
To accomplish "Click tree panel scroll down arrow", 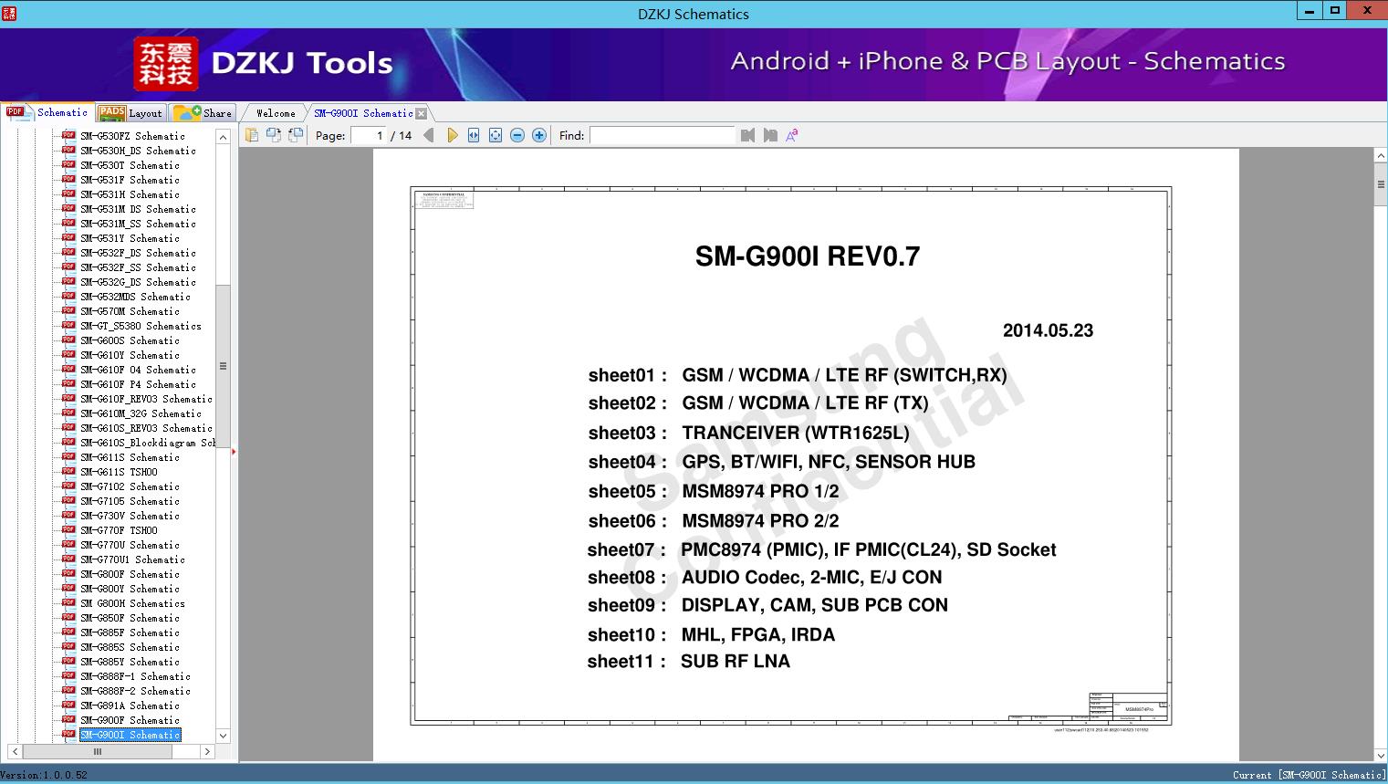I will [223, 736].
